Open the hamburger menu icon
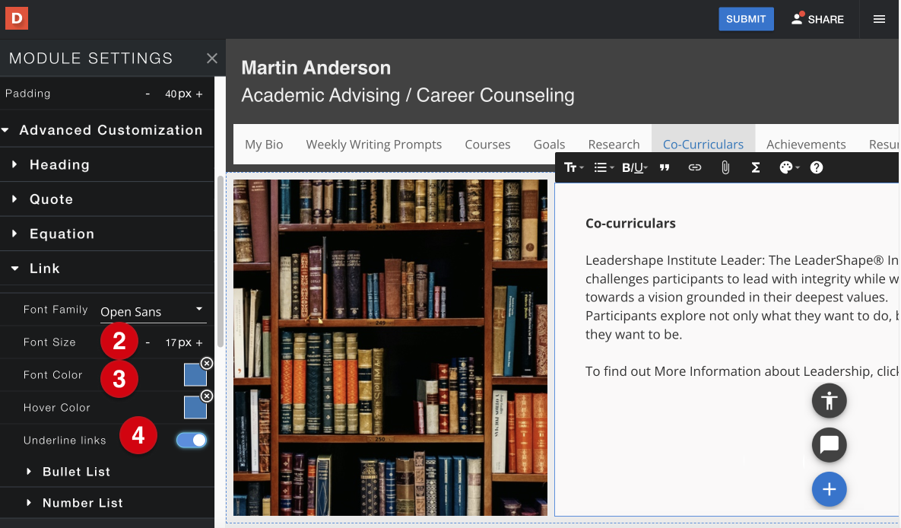901x528 pixels. click(x=879, y=19)
